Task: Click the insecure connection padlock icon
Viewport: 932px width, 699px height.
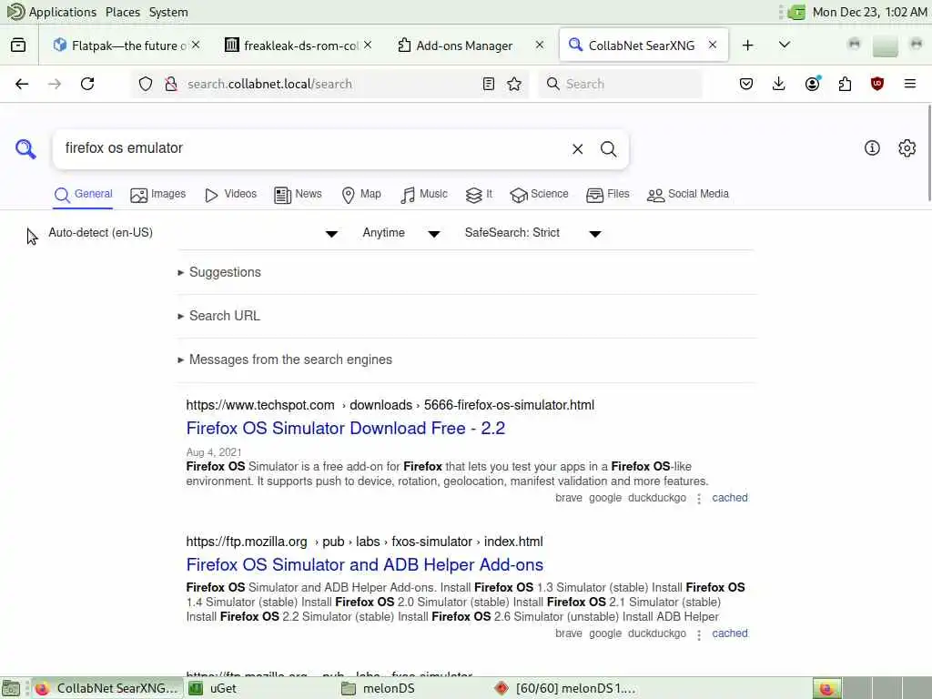Action: 171,84
